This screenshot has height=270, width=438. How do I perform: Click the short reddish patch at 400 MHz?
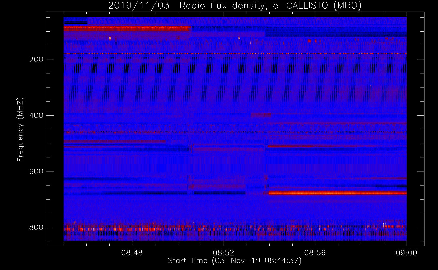tap(261, 115)
